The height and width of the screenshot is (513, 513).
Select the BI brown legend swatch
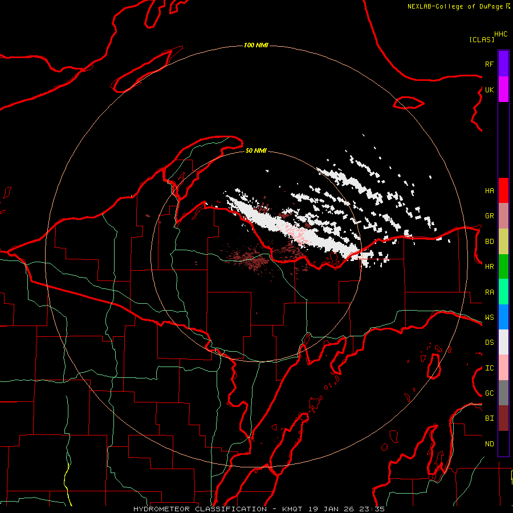click(x=503, y=418)
